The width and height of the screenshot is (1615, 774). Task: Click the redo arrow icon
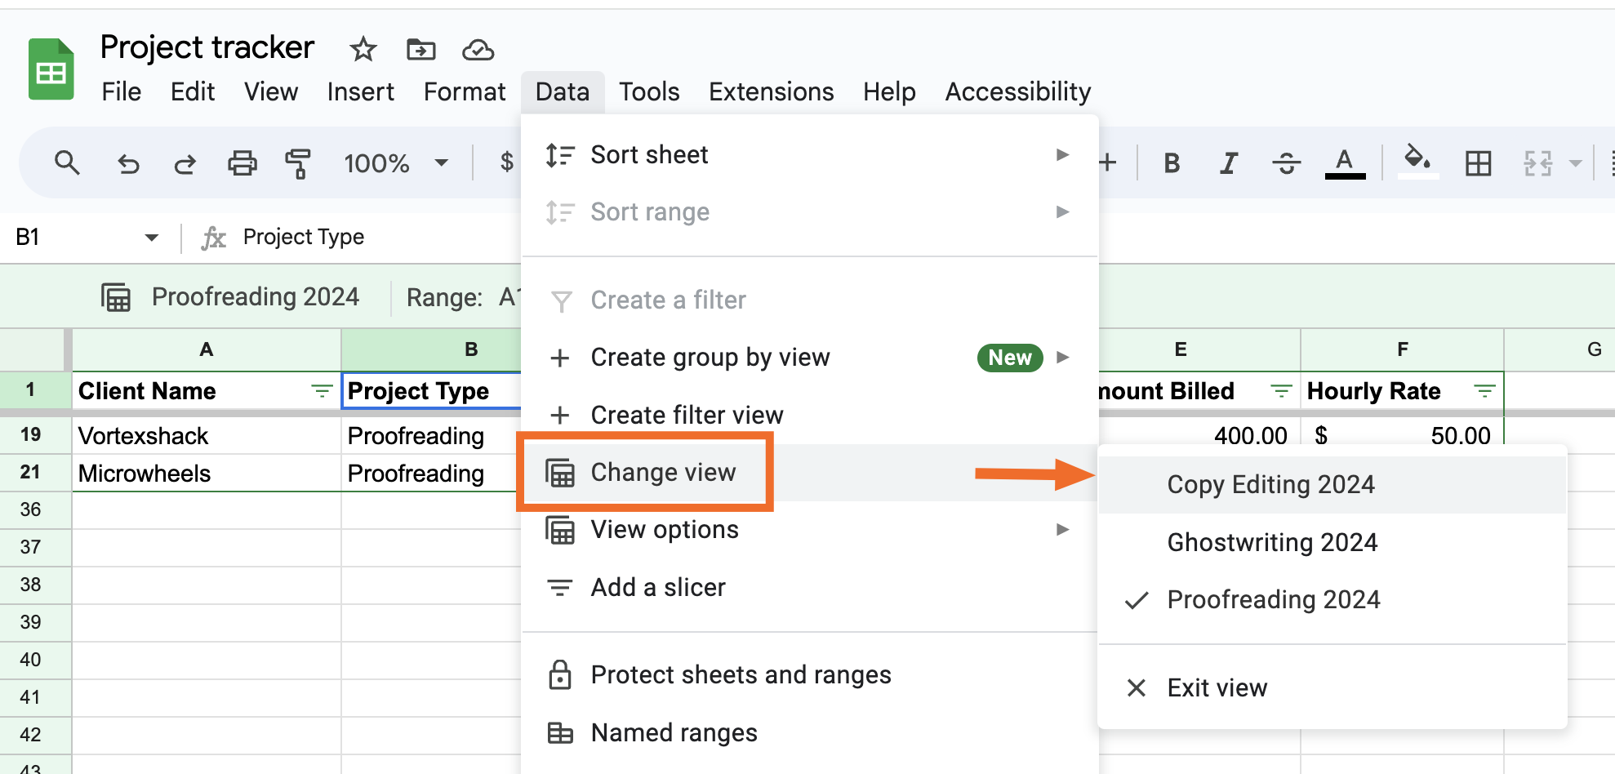tap(185, 164)
